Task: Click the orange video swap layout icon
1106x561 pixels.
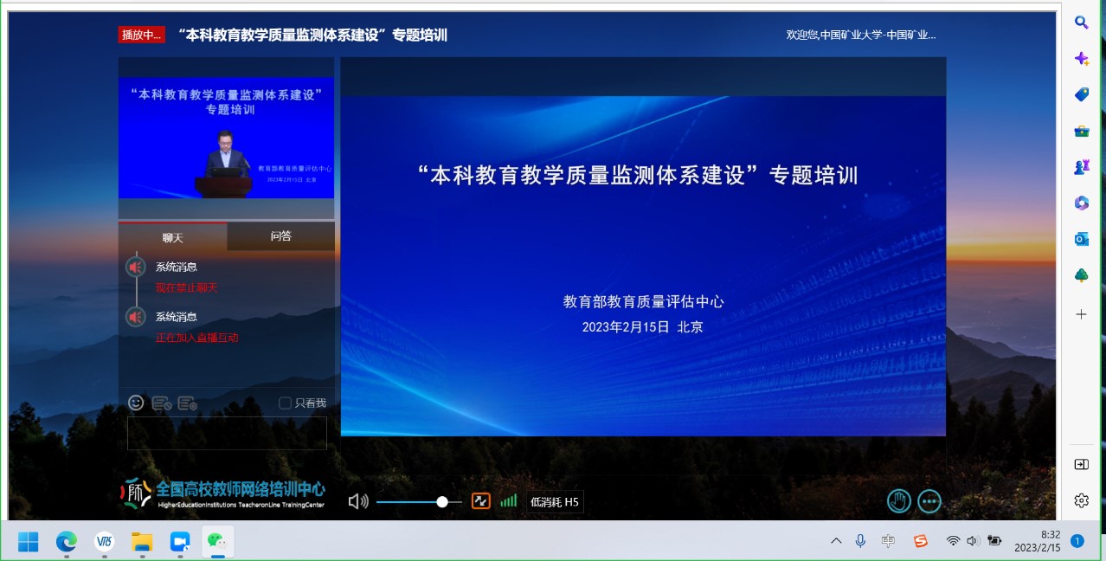Action: pyautogui.click(x=480, y=501)
